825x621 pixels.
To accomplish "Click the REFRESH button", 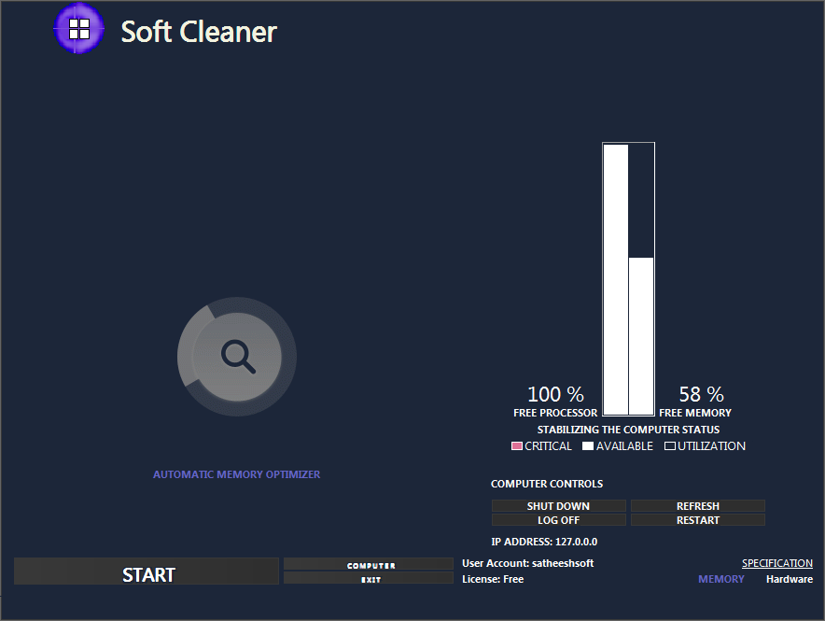I will pyautogui.click(x=697, y=506).
